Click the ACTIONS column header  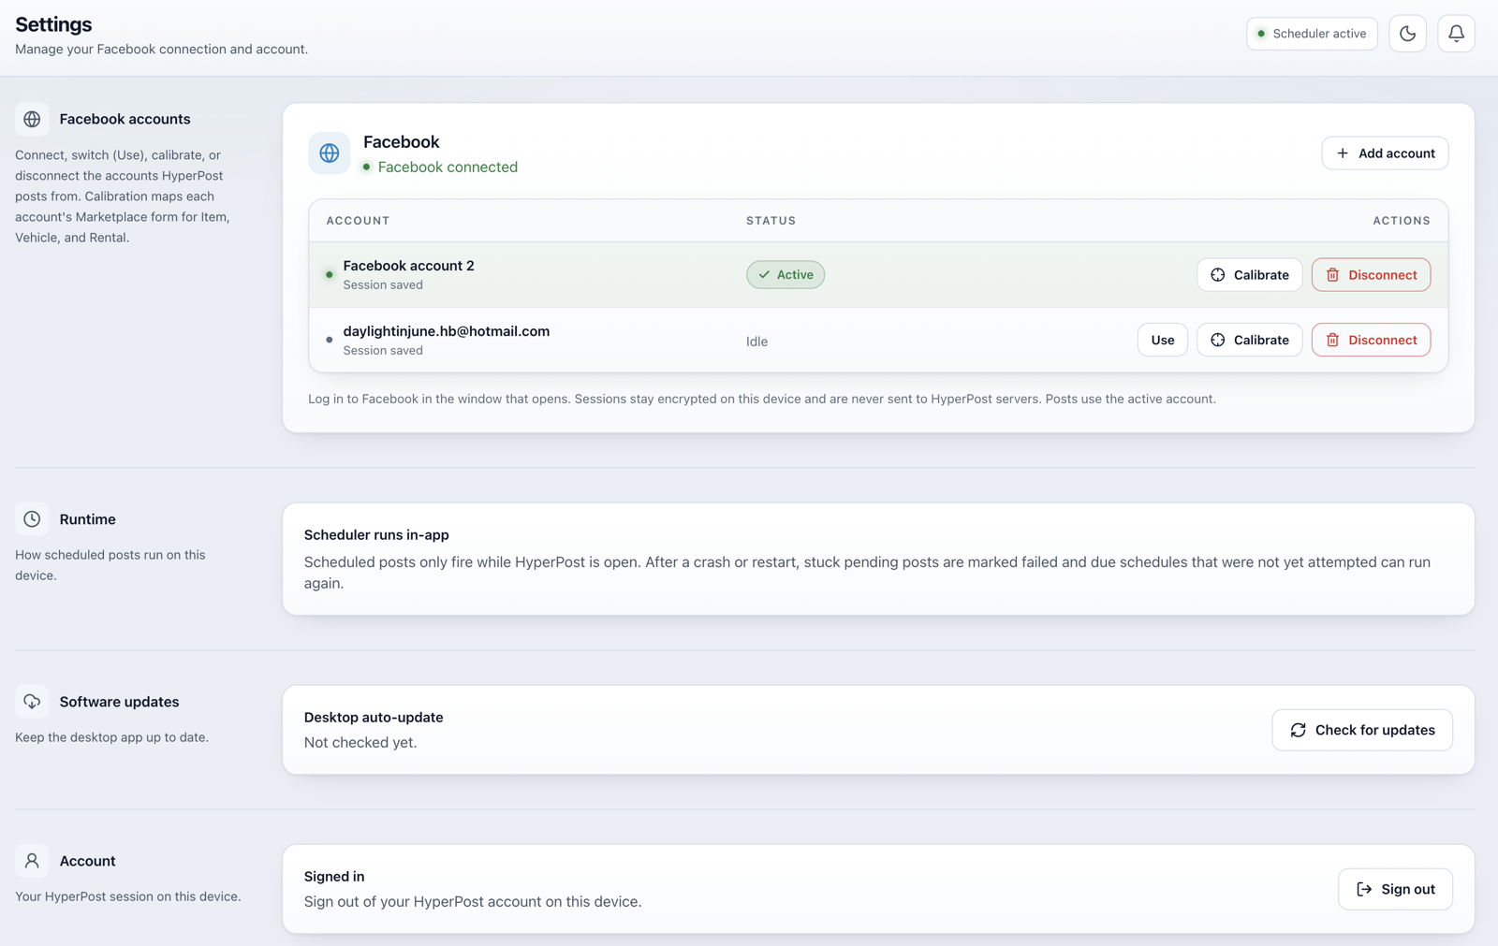point(1402,221)
